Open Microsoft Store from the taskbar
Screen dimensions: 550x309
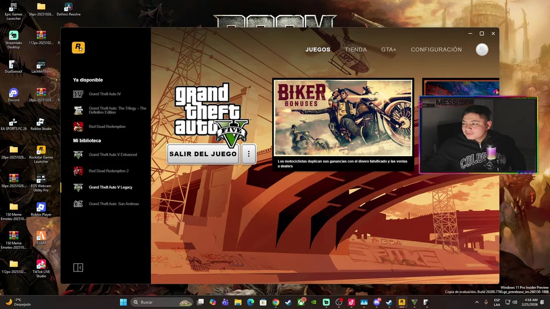pyautogui.click(x=263, y=302)
